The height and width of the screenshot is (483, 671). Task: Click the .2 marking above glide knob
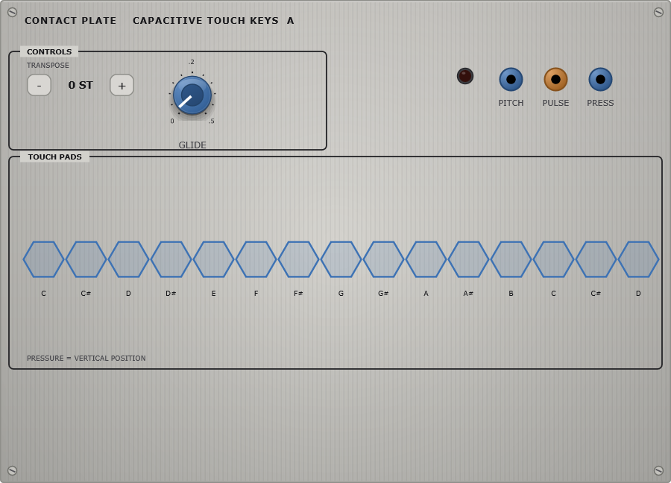pyautogui.click(x=192, y=62)
